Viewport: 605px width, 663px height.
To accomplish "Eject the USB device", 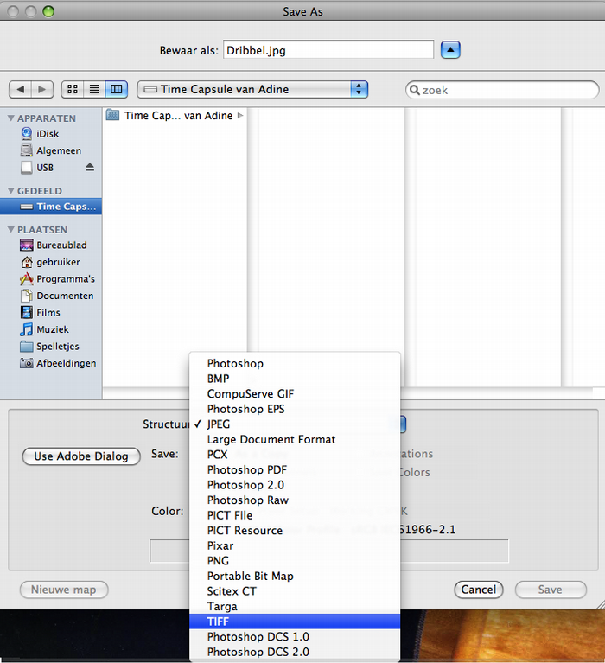I will [90, 167].
